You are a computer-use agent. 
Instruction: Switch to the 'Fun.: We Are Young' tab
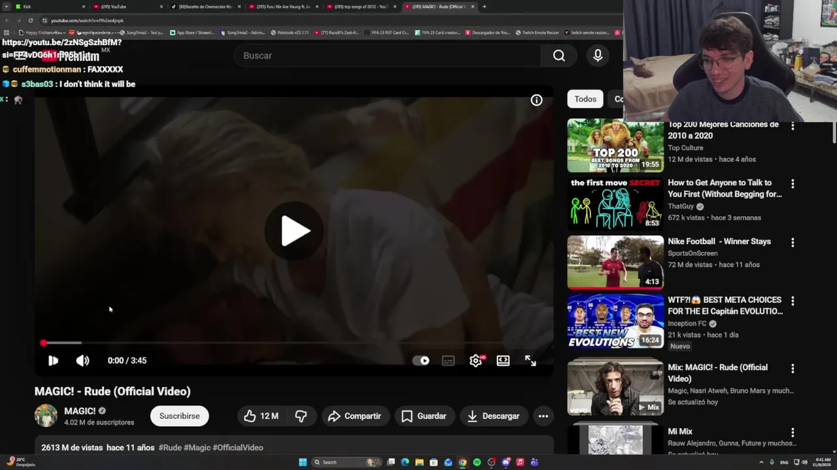(x=282, y=7)
